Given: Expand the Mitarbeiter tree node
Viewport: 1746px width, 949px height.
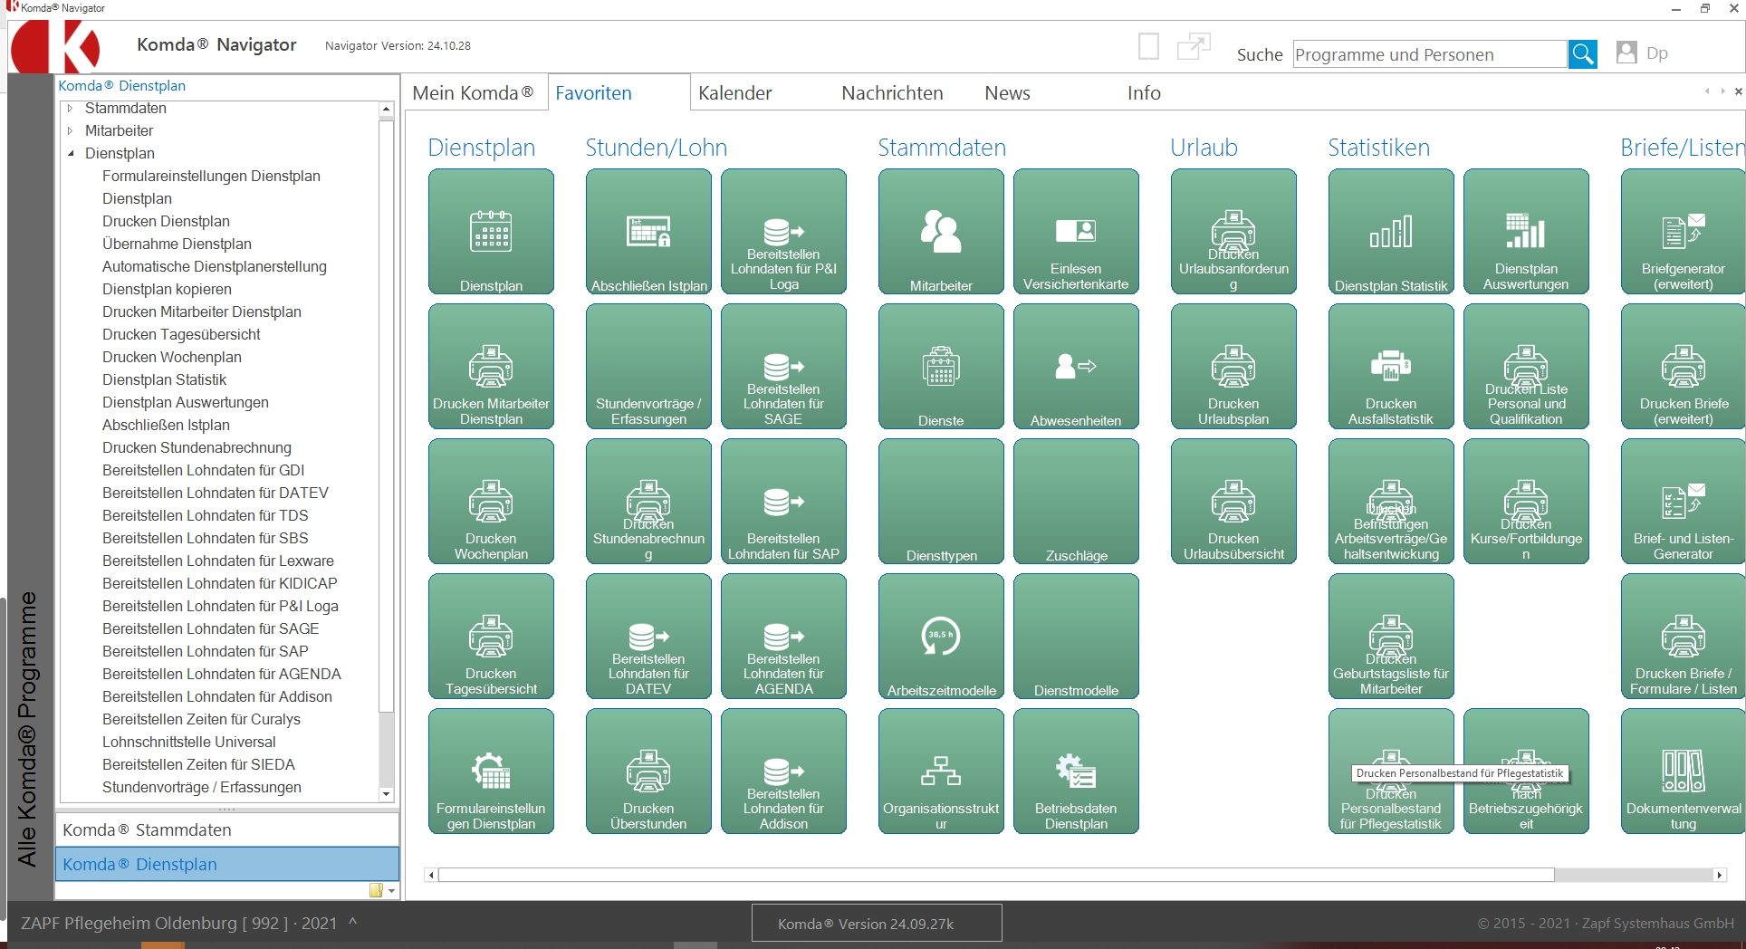Looking at the screenshot, I should click(x=71, y=131).
